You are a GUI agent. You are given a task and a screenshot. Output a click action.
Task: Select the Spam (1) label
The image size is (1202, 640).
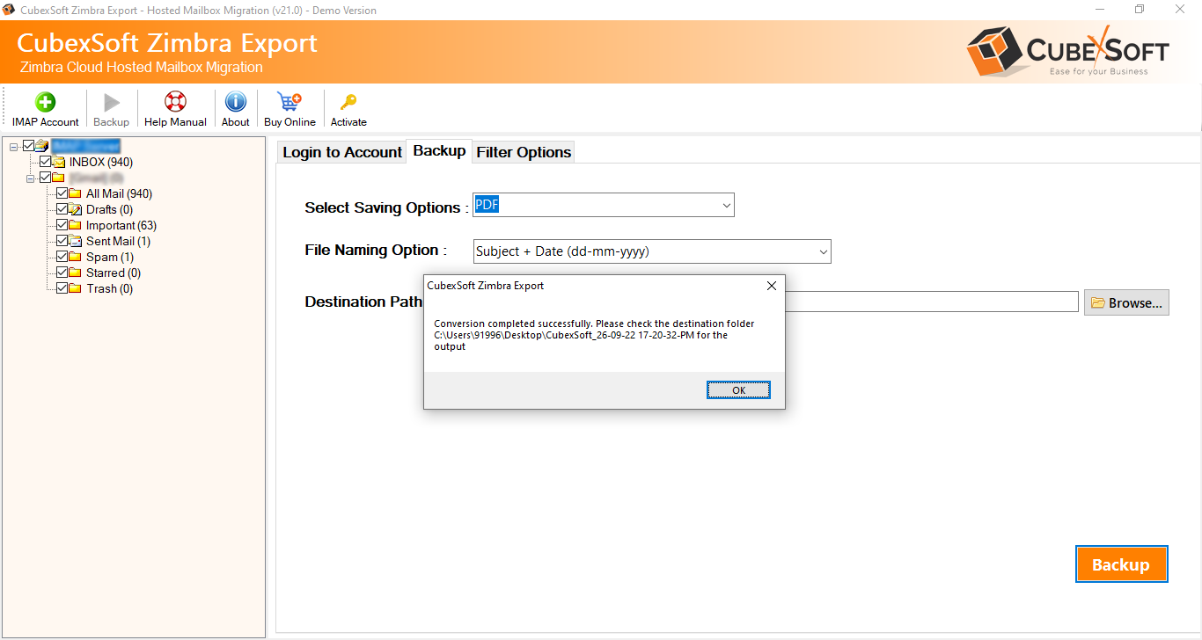click(x=110, y=257)
